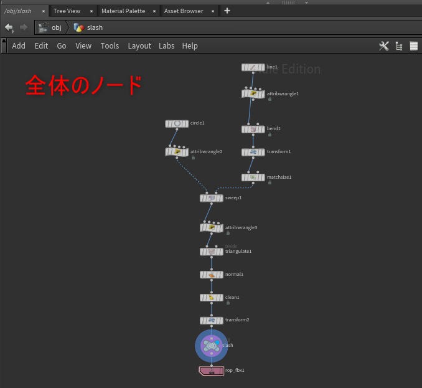
Task: Close the /obj/slash tab
Action: [x=44, y=11]
